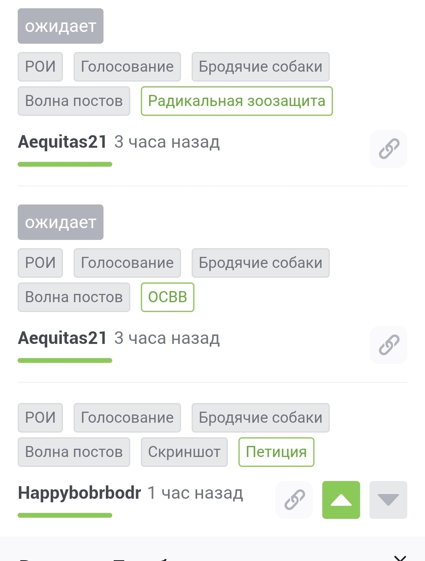Downvote the Happybobrbodr post
The height and width of the screenshot is (561, 425).
pos(388,500)
